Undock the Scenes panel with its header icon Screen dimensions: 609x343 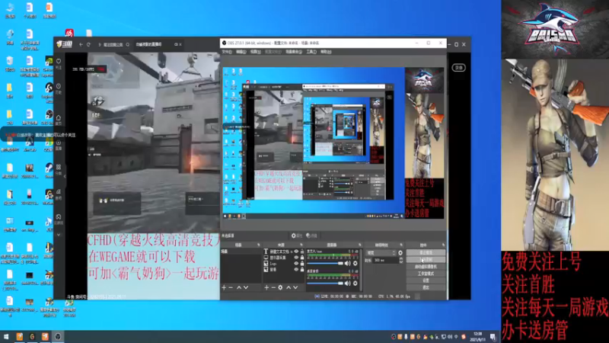point(259,244)
